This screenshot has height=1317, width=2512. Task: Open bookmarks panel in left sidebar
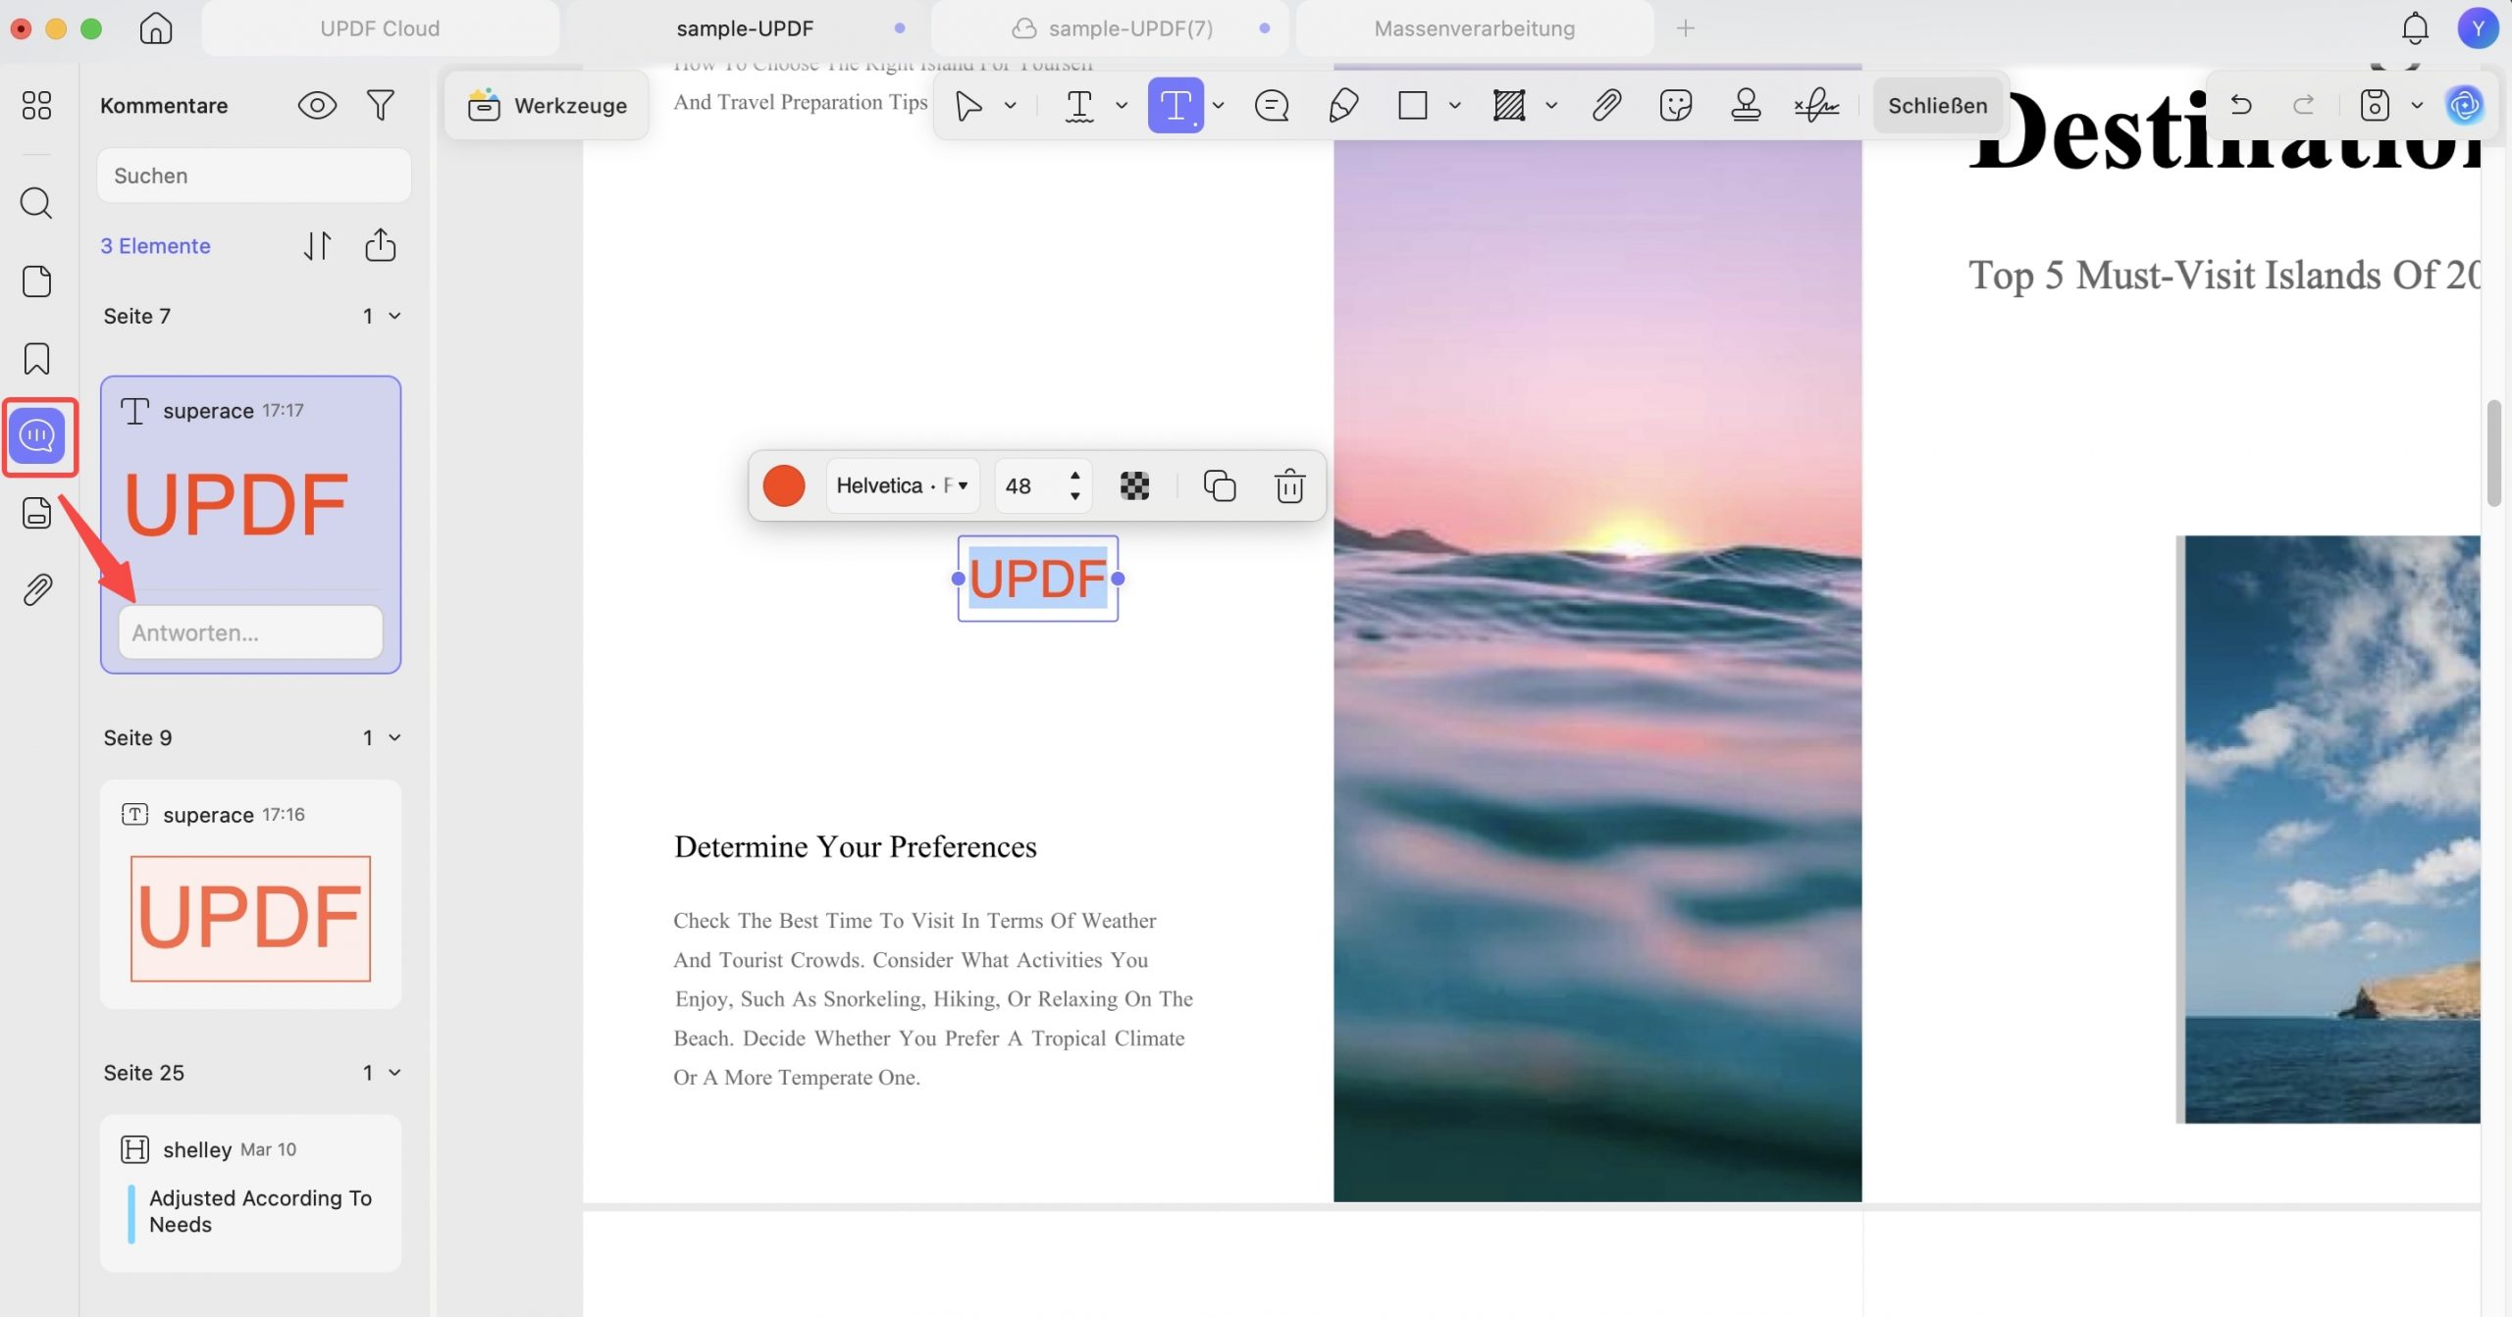point(36,359)
